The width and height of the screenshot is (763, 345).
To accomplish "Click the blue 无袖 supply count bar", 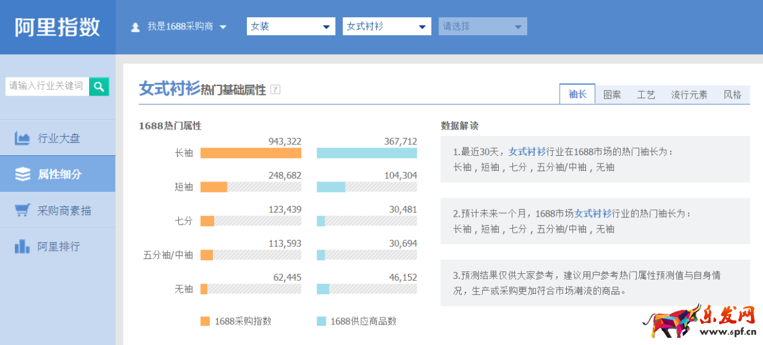I will [x=323, y=289].
